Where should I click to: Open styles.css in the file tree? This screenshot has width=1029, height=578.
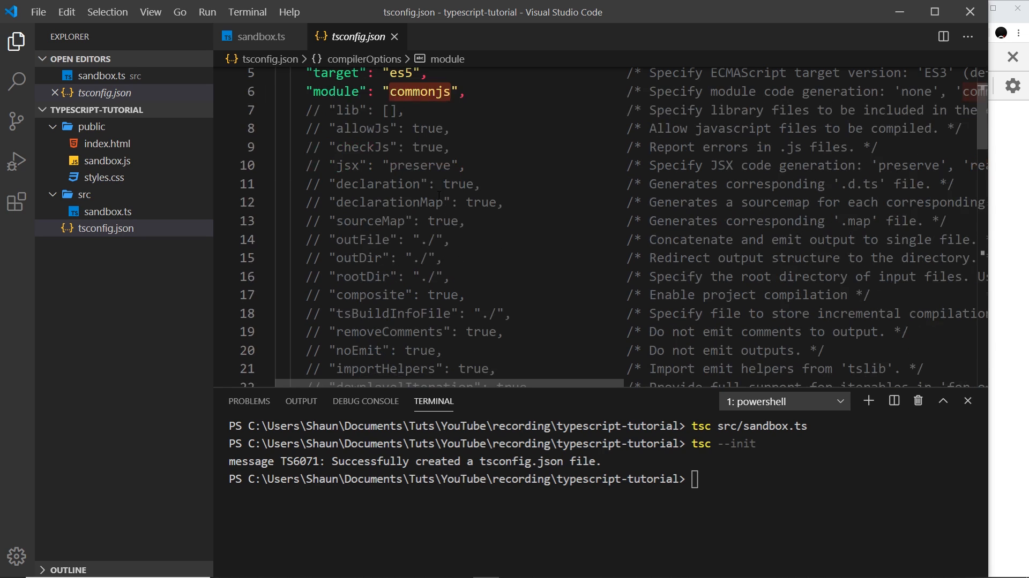pos(104,177)
